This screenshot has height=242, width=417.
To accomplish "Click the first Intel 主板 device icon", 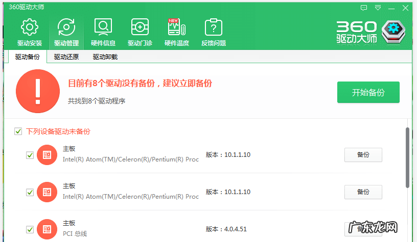I will (47, 155).
